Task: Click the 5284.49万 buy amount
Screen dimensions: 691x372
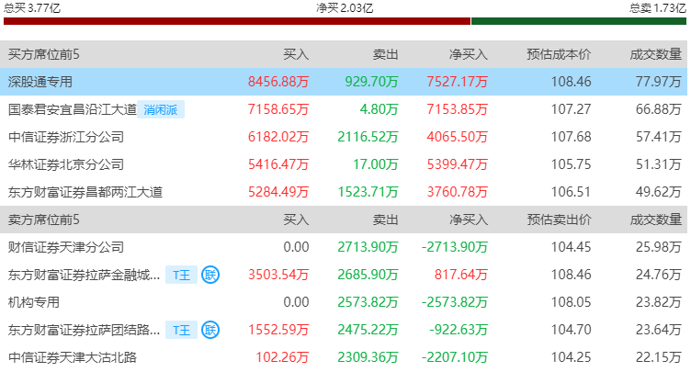Action: 278,192
